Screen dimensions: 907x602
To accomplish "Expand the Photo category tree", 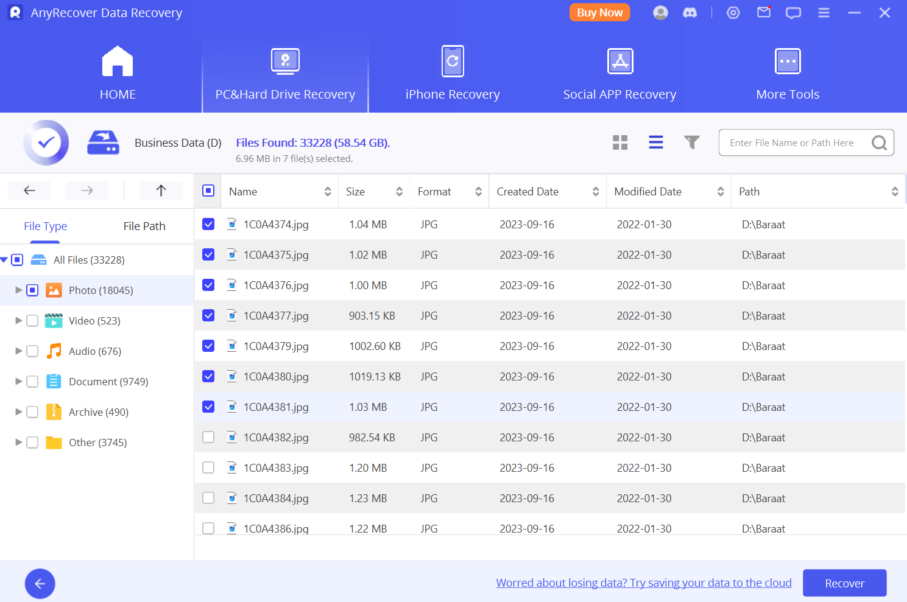I will tap(18, 290).
